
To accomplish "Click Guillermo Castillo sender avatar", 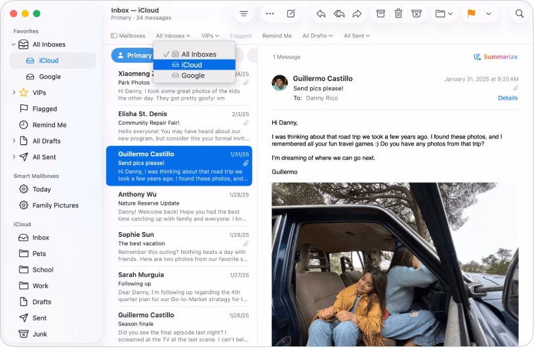I will 279,83.
